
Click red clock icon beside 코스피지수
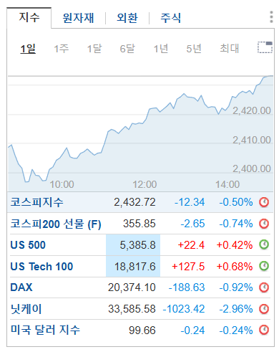coord(264,202)
